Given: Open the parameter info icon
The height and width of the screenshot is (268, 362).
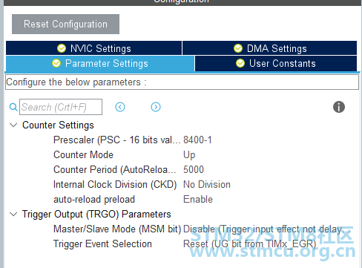Looking at the screenshot, I should pos(339,107).
